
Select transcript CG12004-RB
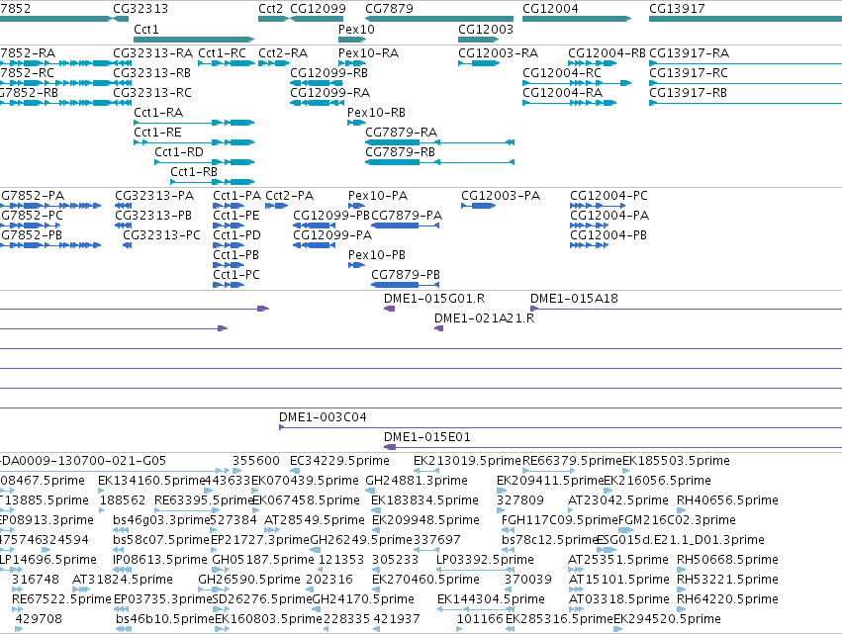593,63
